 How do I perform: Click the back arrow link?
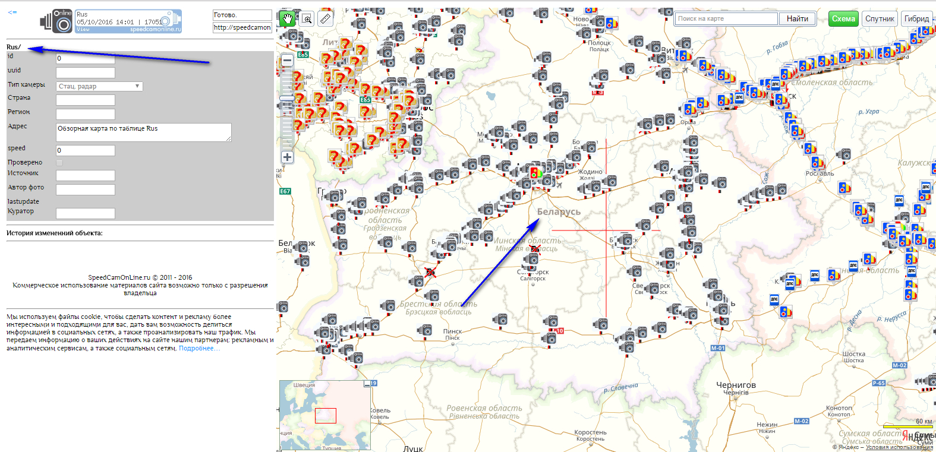pyautogui.click(x=12, y=12)
